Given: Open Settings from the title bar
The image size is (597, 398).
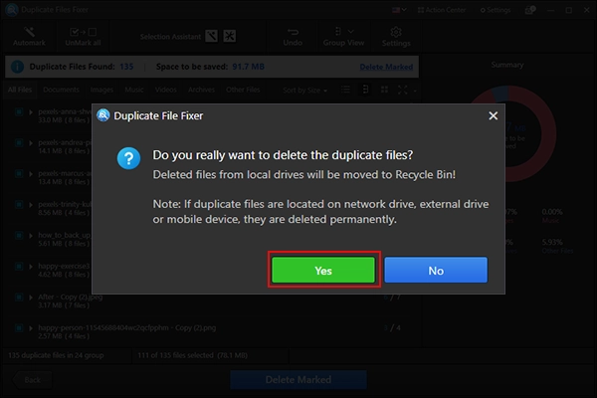Looking at the screenshot, I should [x=496, y=10].
